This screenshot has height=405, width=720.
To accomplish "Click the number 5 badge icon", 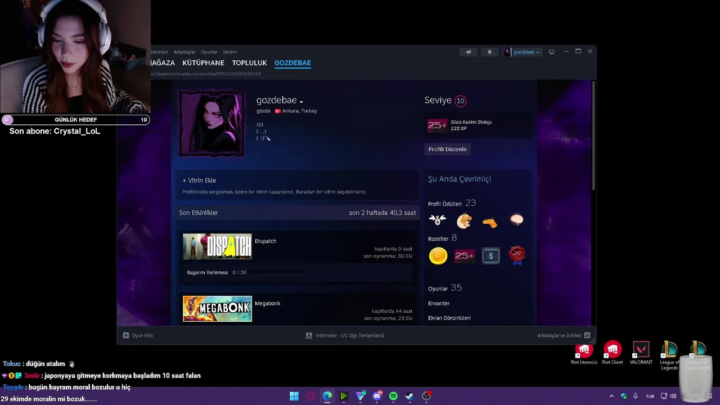I will pos(490,256).
